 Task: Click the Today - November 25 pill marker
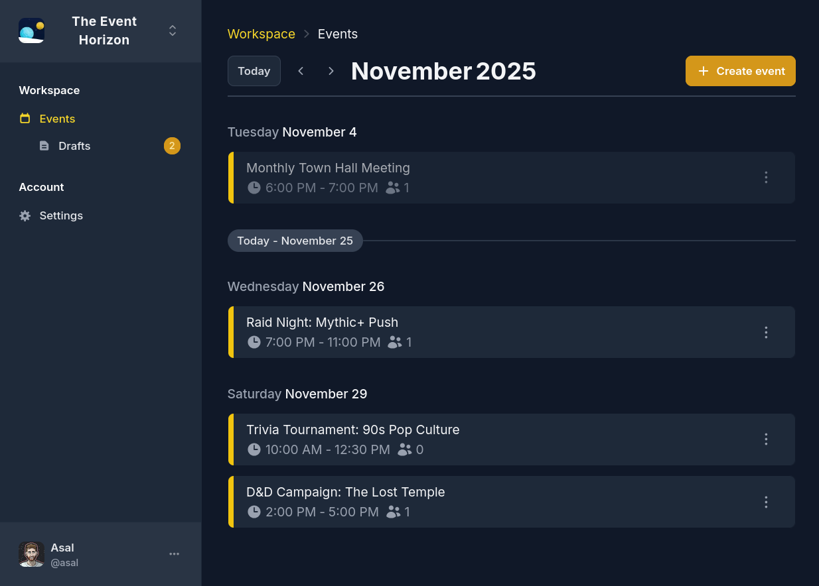[295, 241]
